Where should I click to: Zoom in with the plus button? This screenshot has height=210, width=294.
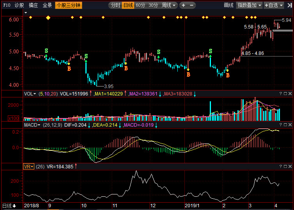(x=183, y=5)
